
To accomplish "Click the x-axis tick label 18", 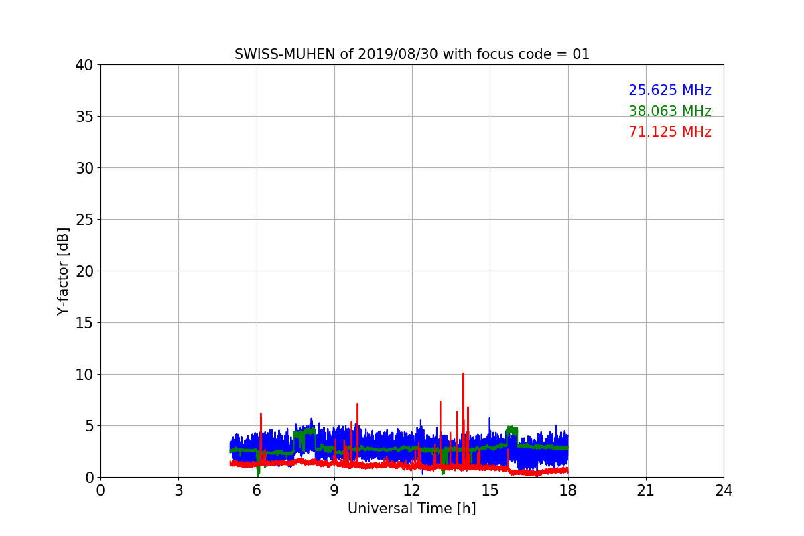I will tap(568, 490).
